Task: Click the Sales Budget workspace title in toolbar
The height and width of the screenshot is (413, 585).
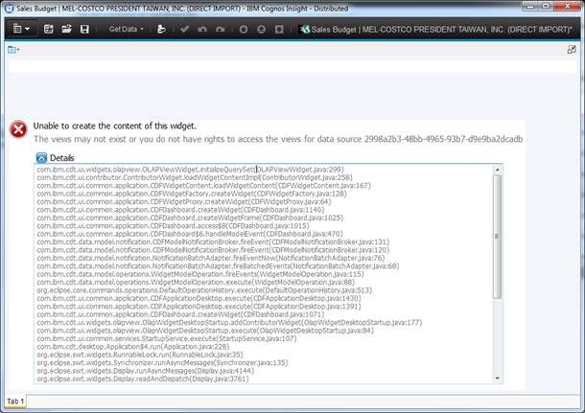Action: [441, 29]
